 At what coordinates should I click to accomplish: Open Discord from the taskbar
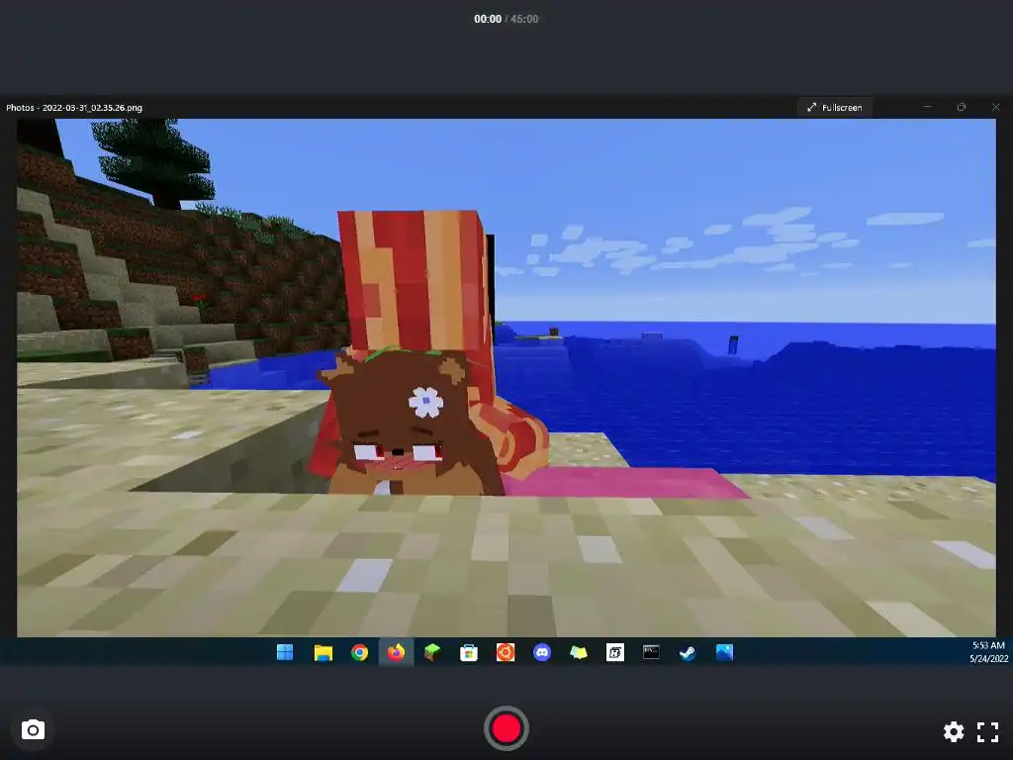542,653
